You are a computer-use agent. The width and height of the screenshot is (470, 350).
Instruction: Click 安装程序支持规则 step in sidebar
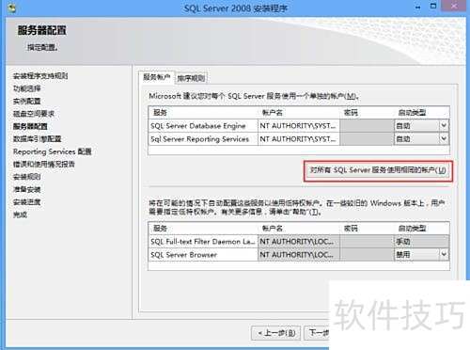(x=40, y=76)
